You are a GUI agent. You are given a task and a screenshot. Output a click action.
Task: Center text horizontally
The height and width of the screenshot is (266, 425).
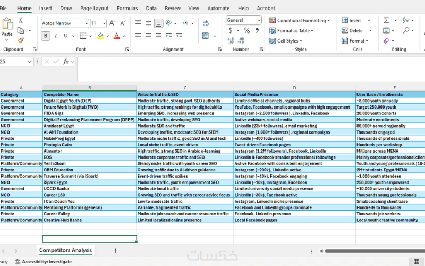pyautogui.click(x=148, y=36)
